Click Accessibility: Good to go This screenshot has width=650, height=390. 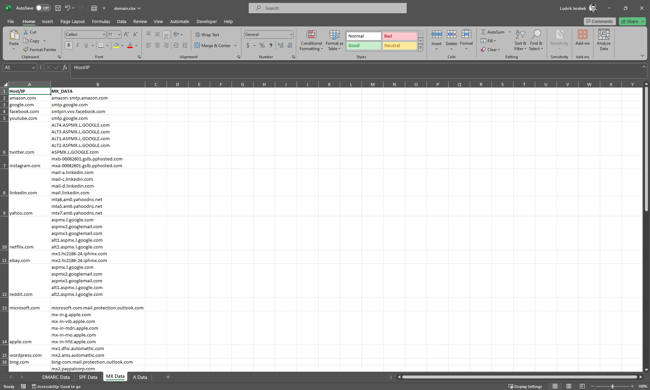click(x=56, y=386)
